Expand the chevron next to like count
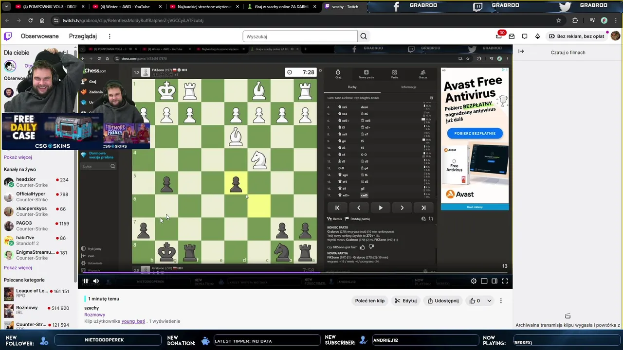Screen dimensions: 623x350 [489, 301]
